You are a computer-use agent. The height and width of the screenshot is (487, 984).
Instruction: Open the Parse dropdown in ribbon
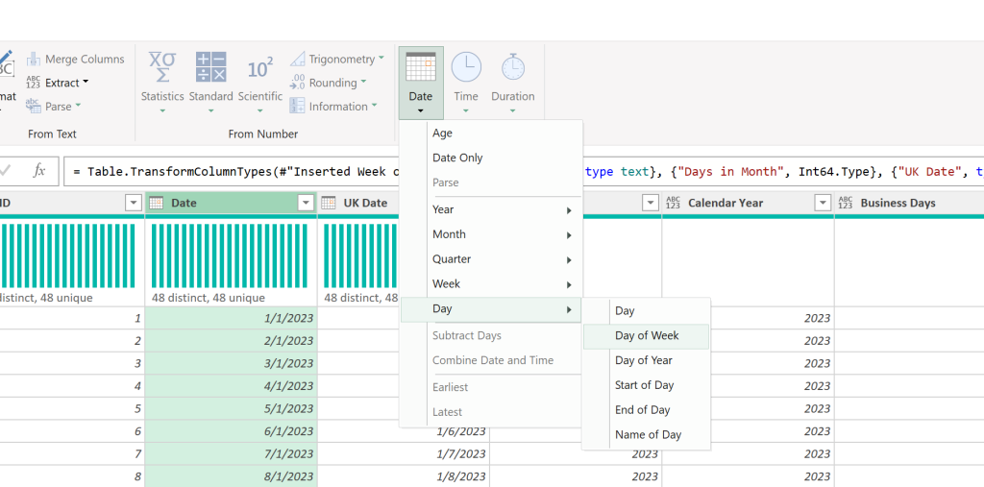54,107
